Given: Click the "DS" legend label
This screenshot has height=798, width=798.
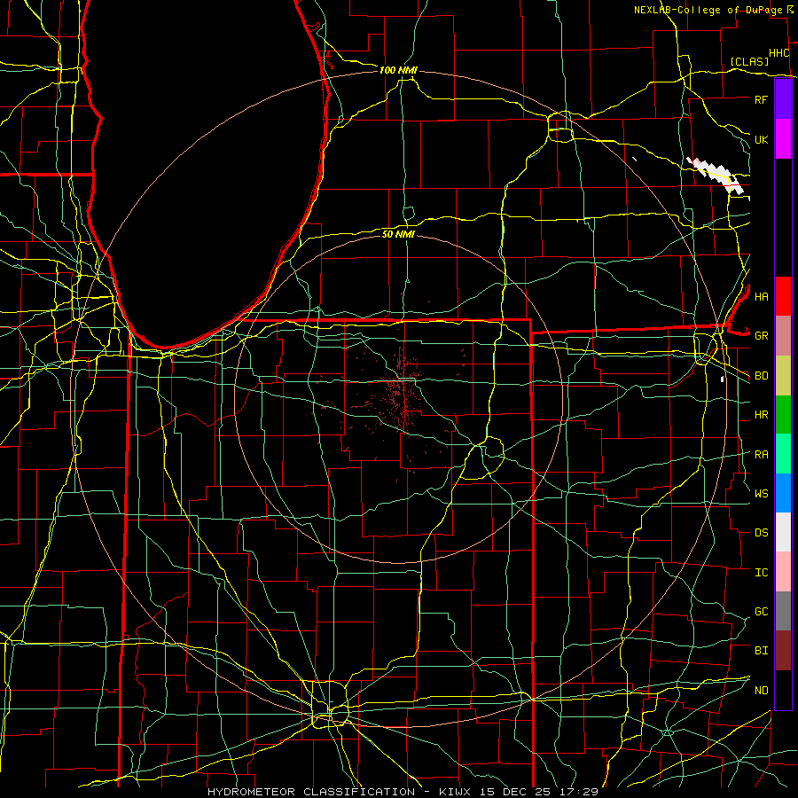Looking at the screenshot, I should pyautogui.click(x=761, y=533).
